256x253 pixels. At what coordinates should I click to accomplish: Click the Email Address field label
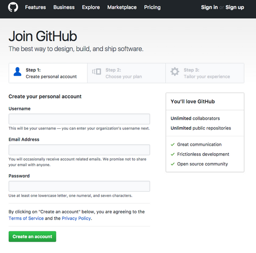point(24,139)
